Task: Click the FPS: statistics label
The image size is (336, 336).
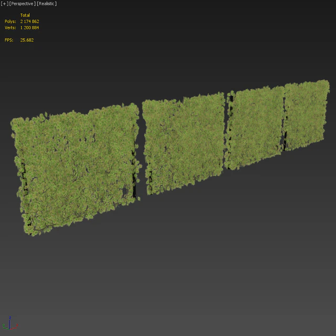Action: pos(9,40)
